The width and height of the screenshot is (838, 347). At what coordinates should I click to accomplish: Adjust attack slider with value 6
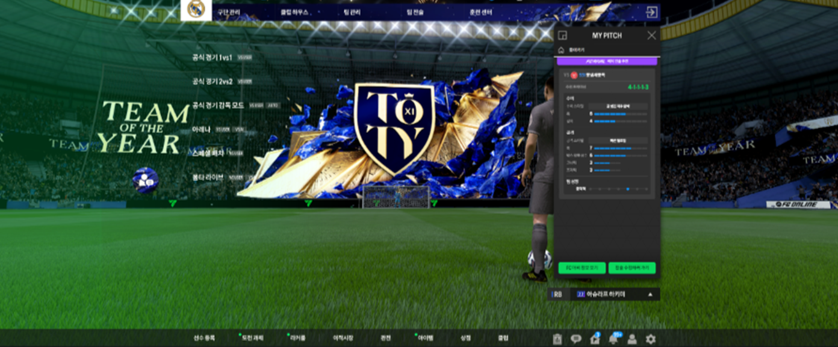(x=621, y=155)
